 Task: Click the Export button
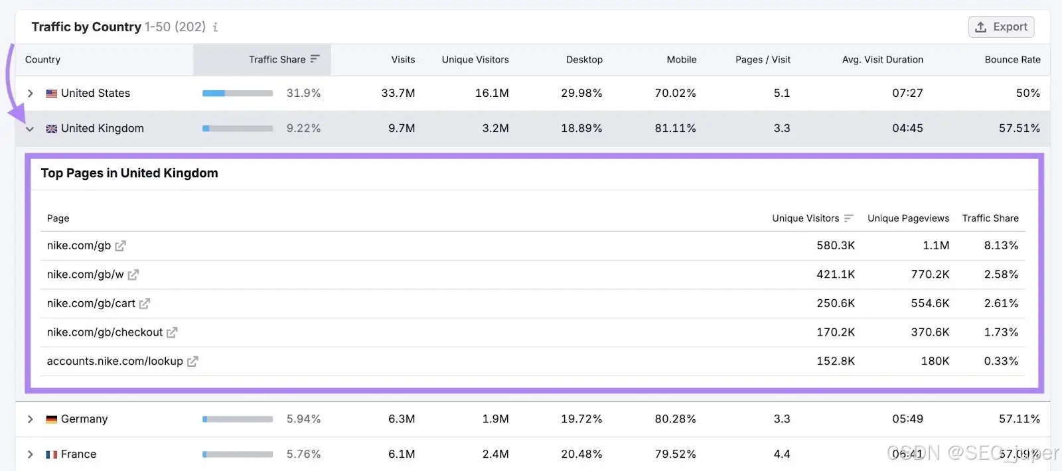1001,27
